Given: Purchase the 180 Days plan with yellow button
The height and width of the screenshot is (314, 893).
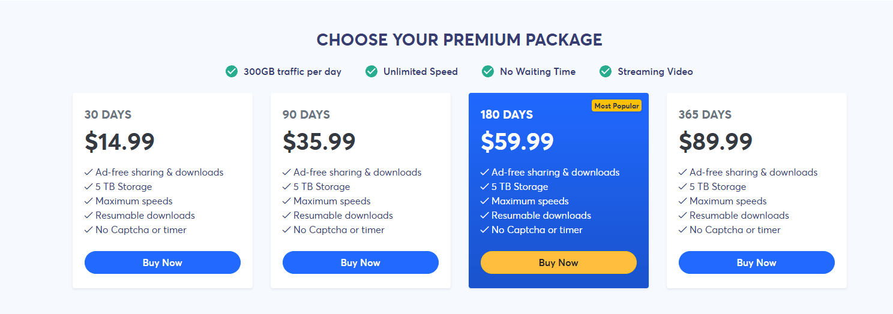Looking at the screenshot, I should coord(558,262).
